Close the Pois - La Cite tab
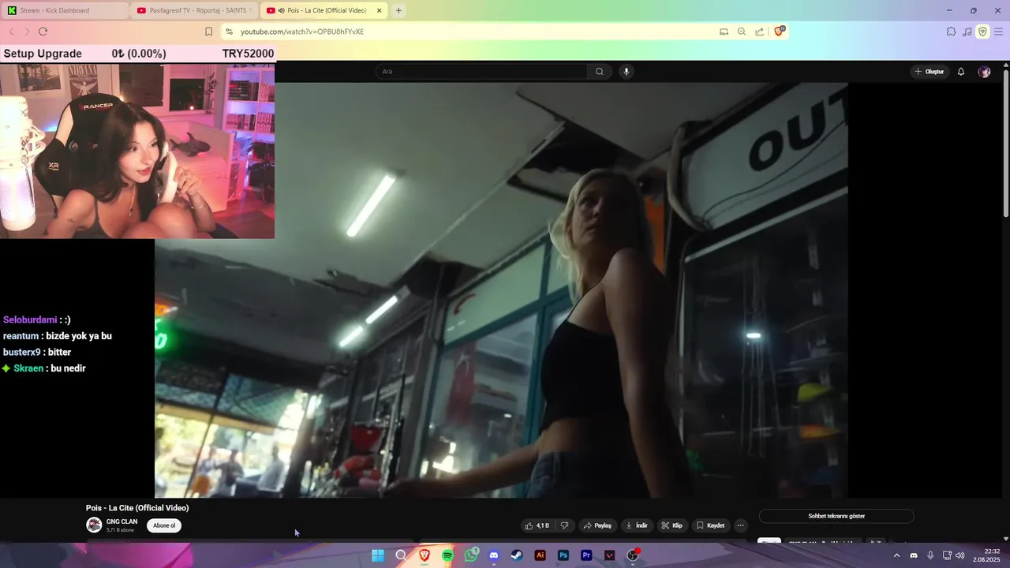The image size is (1010, 568). pyautogui.click(x=380, y=10)
